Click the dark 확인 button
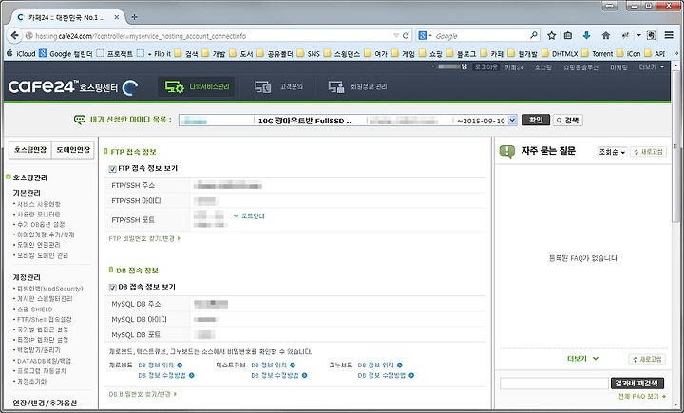 [x=536, y=120]
